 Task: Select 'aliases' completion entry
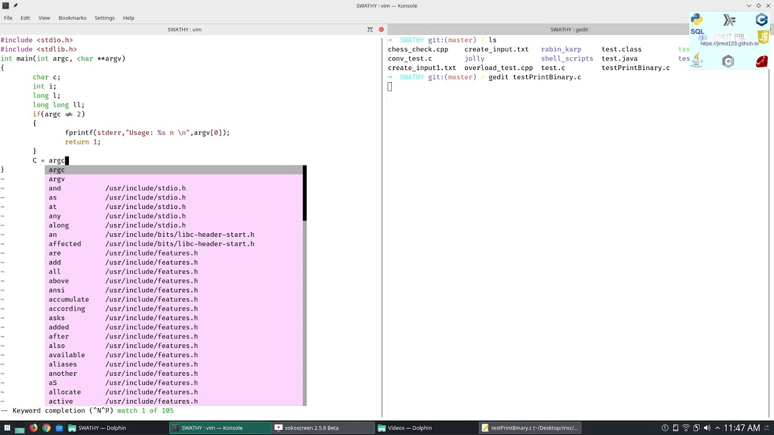pos(174,364)
